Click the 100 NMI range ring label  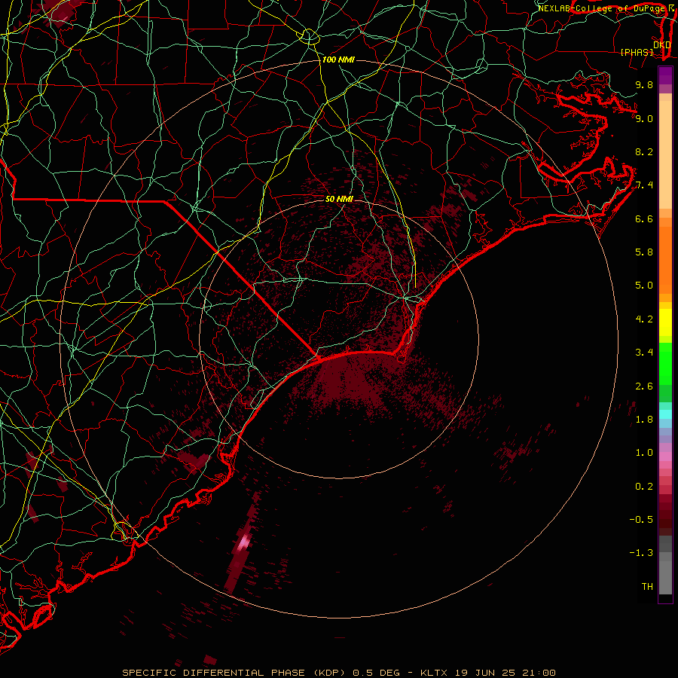click(x=338, y=60)
